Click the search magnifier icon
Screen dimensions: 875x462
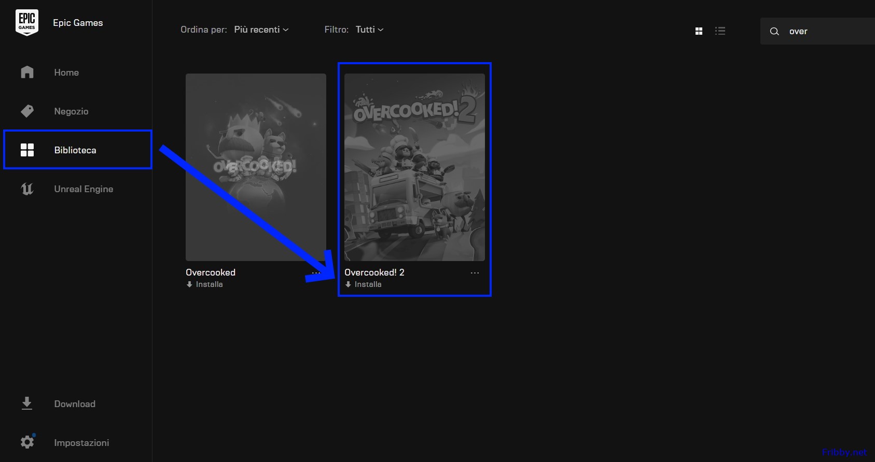[774, 31]
